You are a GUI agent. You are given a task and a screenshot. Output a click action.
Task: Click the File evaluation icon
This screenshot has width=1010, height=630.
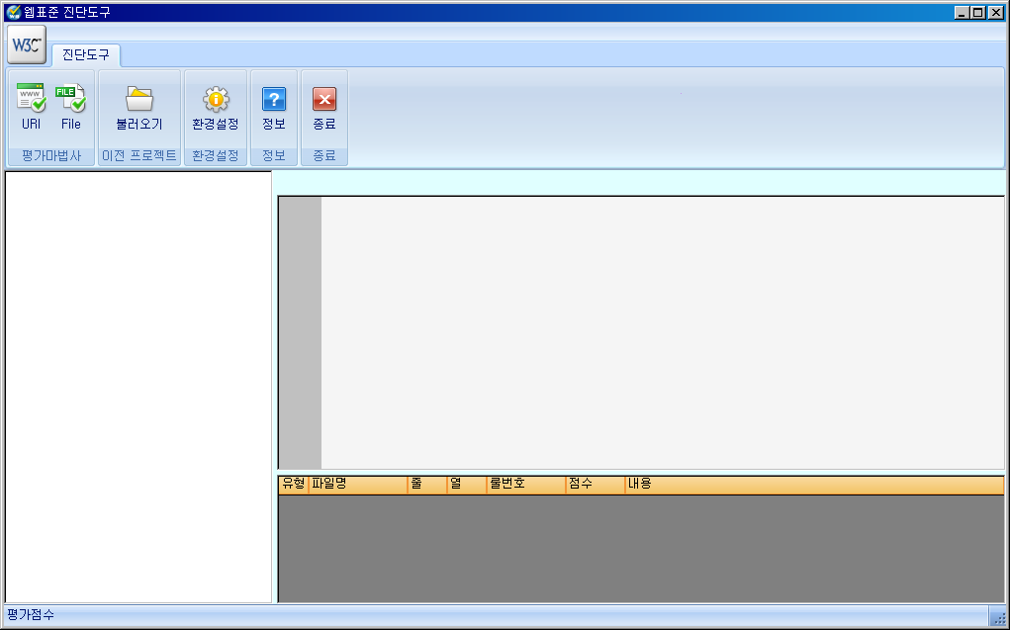pos(70,99)
